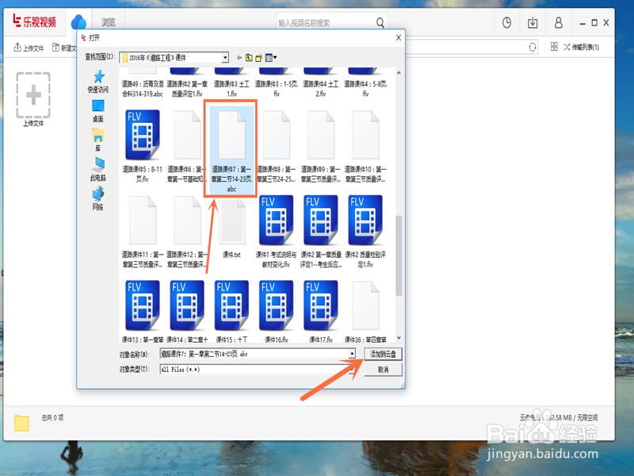Screen dimensions: 634x476
Task: Select file 课件36：第四章第
Action: [x=365, y=311]
